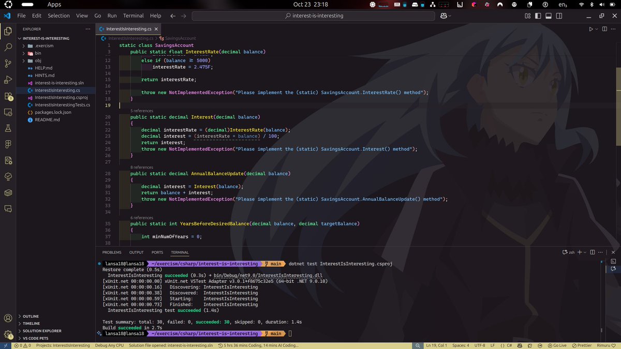Image resolution: width=621 pixels, height=349 pixels.
Task: Open the Run and Debug view
Action: (x=8, y=80)
